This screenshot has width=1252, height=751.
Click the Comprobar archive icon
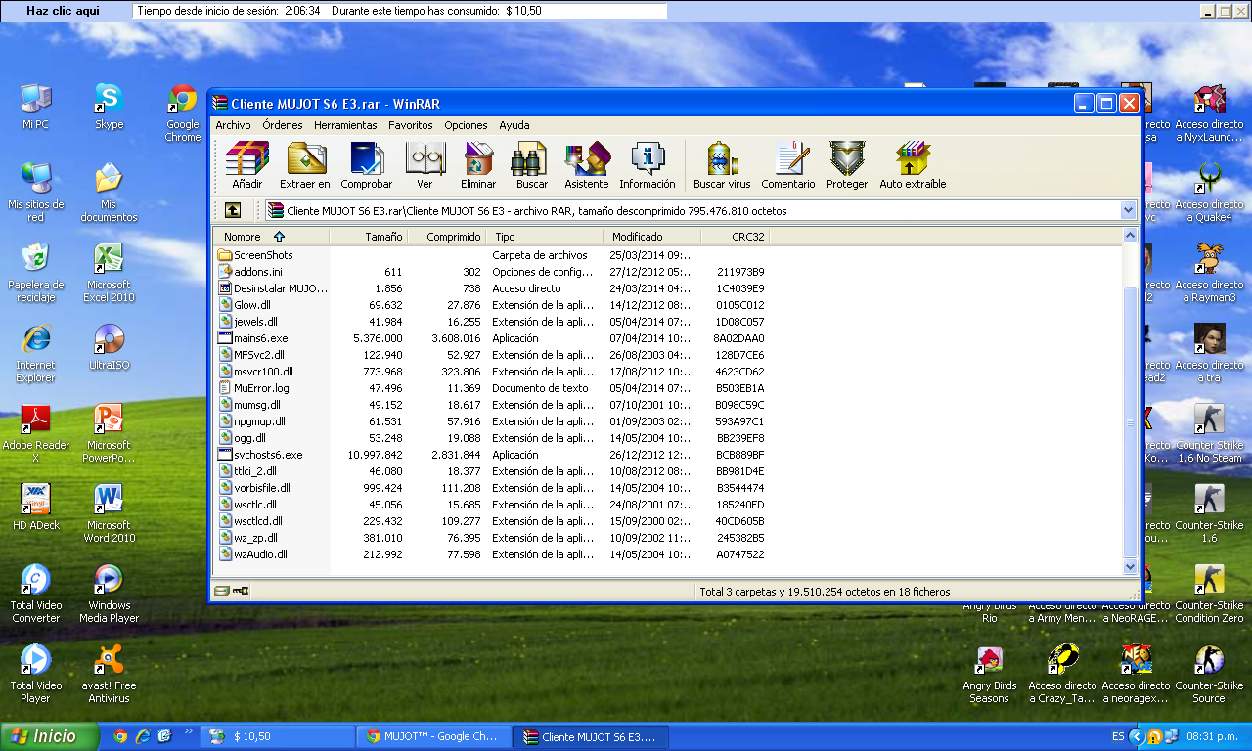coord(366,164)
